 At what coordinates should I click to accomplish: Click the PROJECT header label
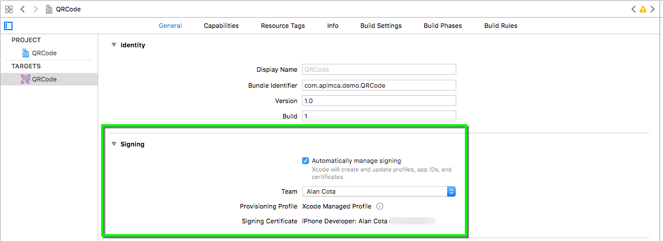pyautogui.click(x=26, y=40)
